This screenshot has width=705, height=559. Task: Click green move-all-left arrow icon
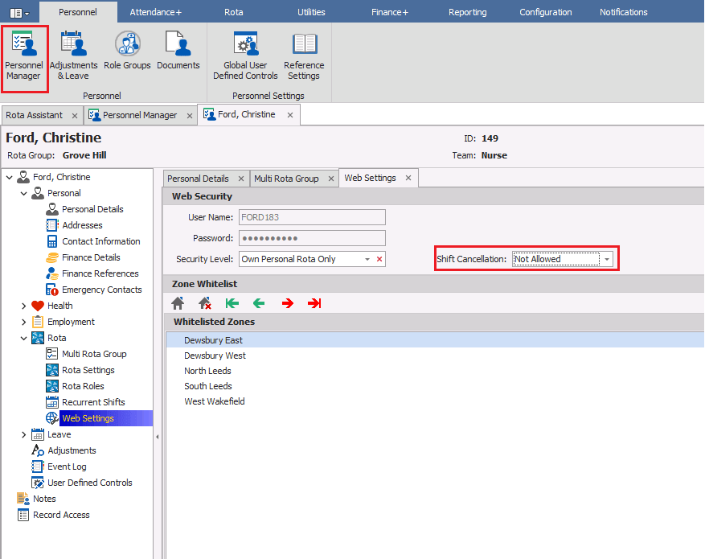232,303
